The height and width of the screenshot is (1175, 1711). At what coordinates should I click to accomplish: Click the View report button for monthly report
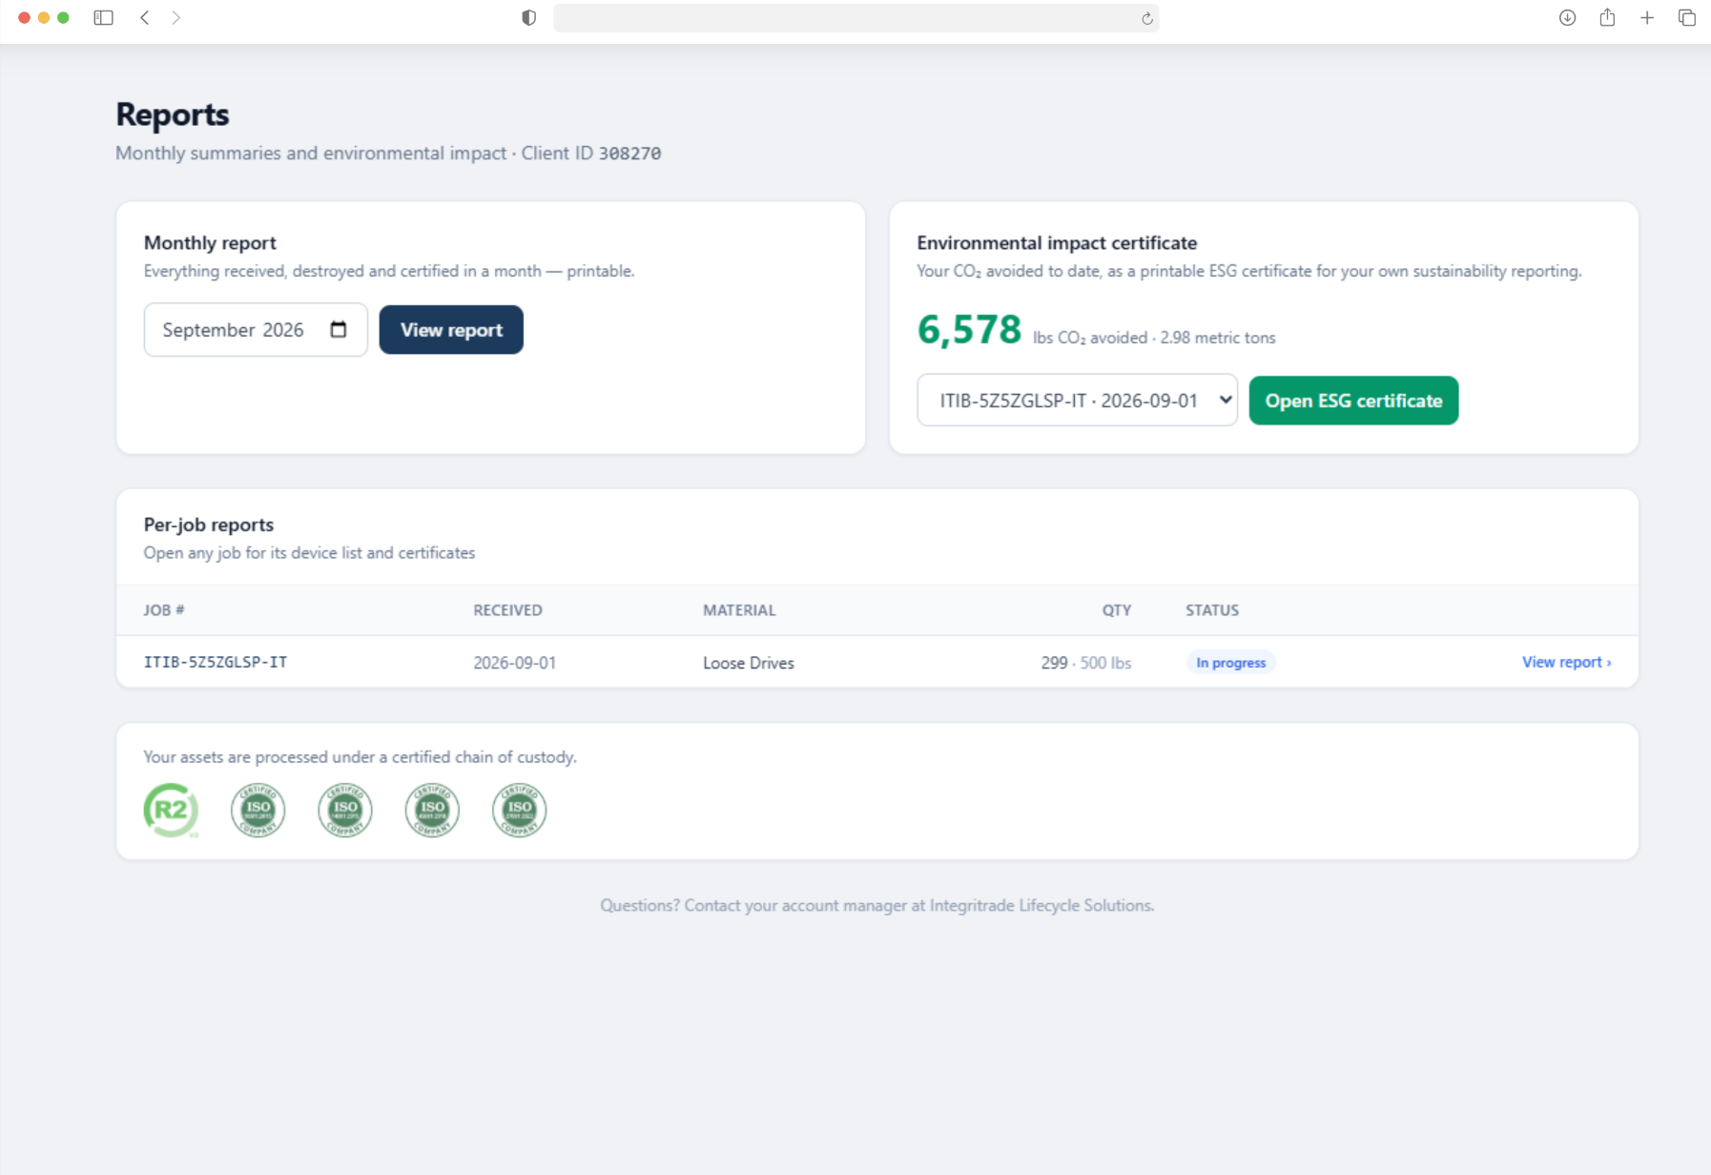(x=451, y=330)
